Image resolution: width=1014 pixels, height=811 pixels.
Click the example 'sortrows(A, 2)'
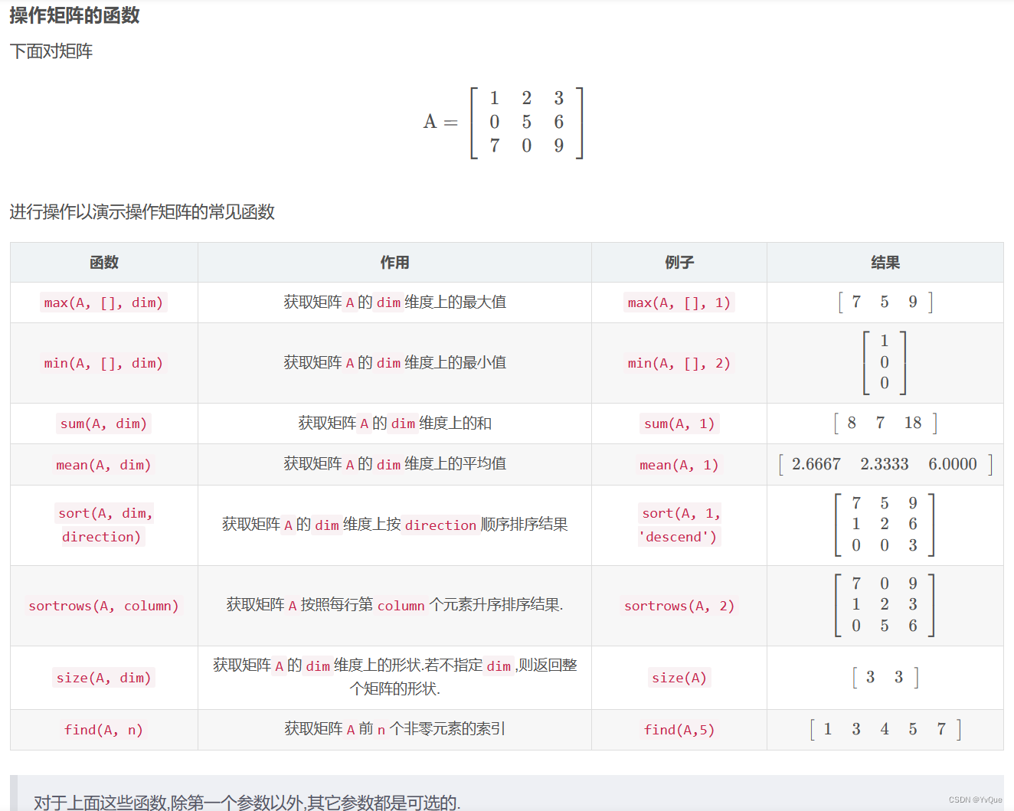pyautogui.click(x=679, y=606)
